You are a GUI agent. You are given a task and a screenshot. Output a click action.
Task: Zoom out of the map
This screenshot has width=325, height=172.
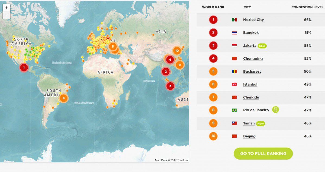pyautogui.click(x=7, y=15)
